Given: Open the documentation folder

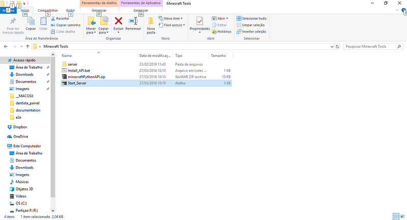Looking at the screenshot, I should tap(28, 110).
